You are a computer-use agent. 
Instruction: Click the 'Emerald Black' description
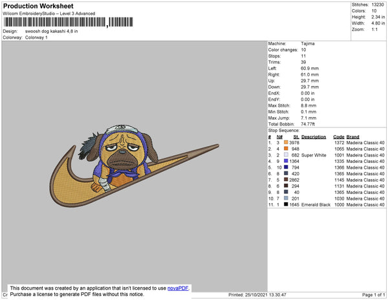click(x=316, y=204)
